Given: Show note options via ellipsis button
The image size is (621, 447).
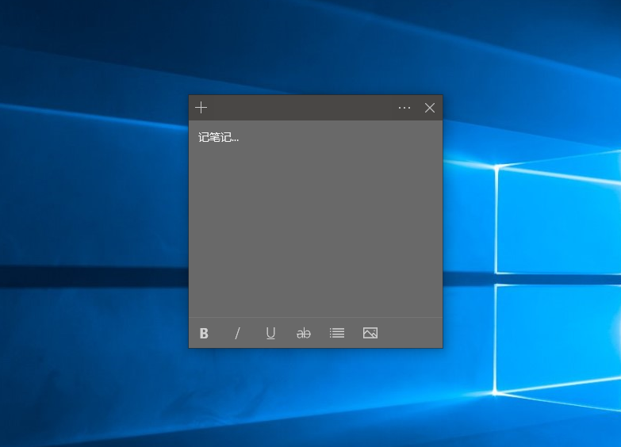Looking at the screenshot, I should [x=404, y=108].
